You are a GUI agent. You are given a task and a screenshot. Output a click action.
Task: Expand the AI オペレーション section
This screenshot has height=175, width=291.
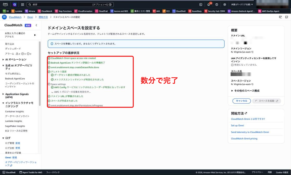(x=3, y=59)
